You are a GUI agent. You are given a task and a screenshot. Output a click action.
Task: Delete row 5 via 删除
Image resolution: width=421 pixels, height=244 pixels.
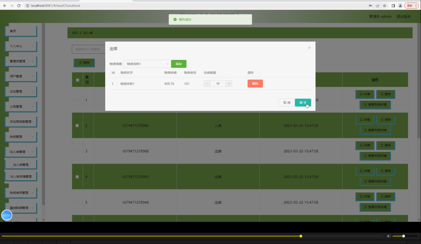386,197
